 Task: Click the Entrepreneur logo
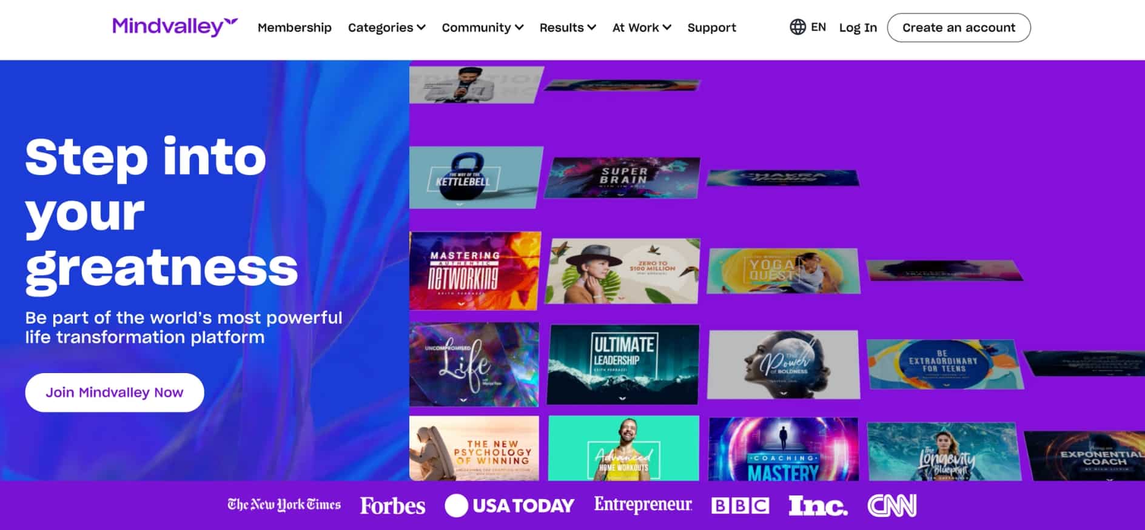643,505
